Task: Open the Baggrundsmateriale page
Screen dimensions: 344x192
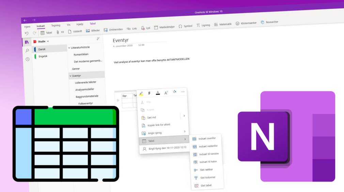Action: click(x=87, y=96)
